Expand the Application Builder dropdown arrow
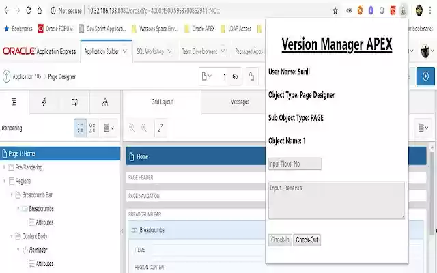 (125, 51)
